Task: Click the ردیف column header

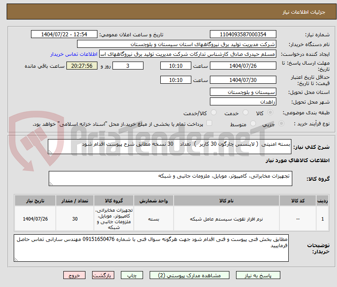Action: pyautogui.click(x=322, y=201)
